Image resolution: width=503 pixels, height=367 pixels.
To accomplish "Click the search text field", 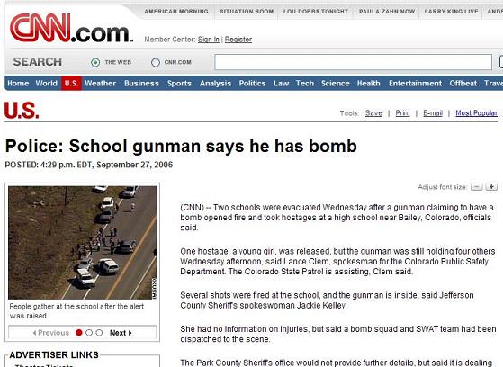I will 354,62.
